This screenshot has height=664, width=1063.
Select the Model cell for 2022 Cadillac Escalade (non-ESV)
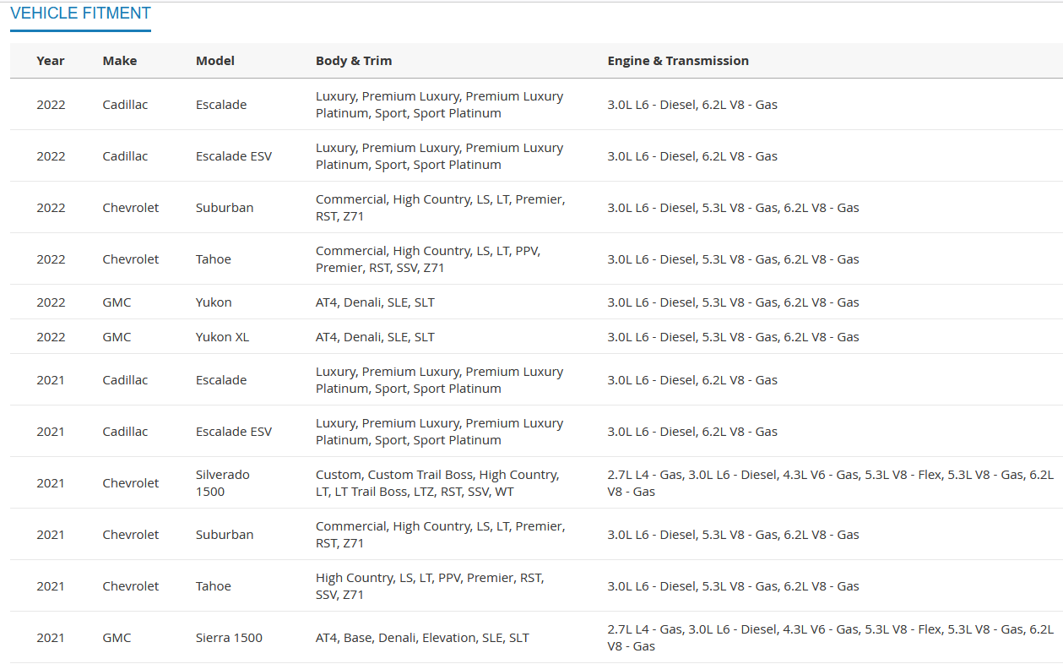pyautogui.click(x=221, y=105)
